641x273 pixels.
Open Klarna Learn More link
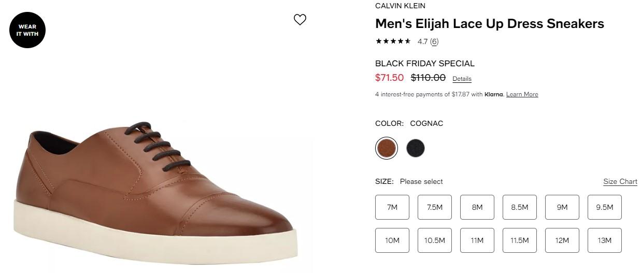point(522,94)
